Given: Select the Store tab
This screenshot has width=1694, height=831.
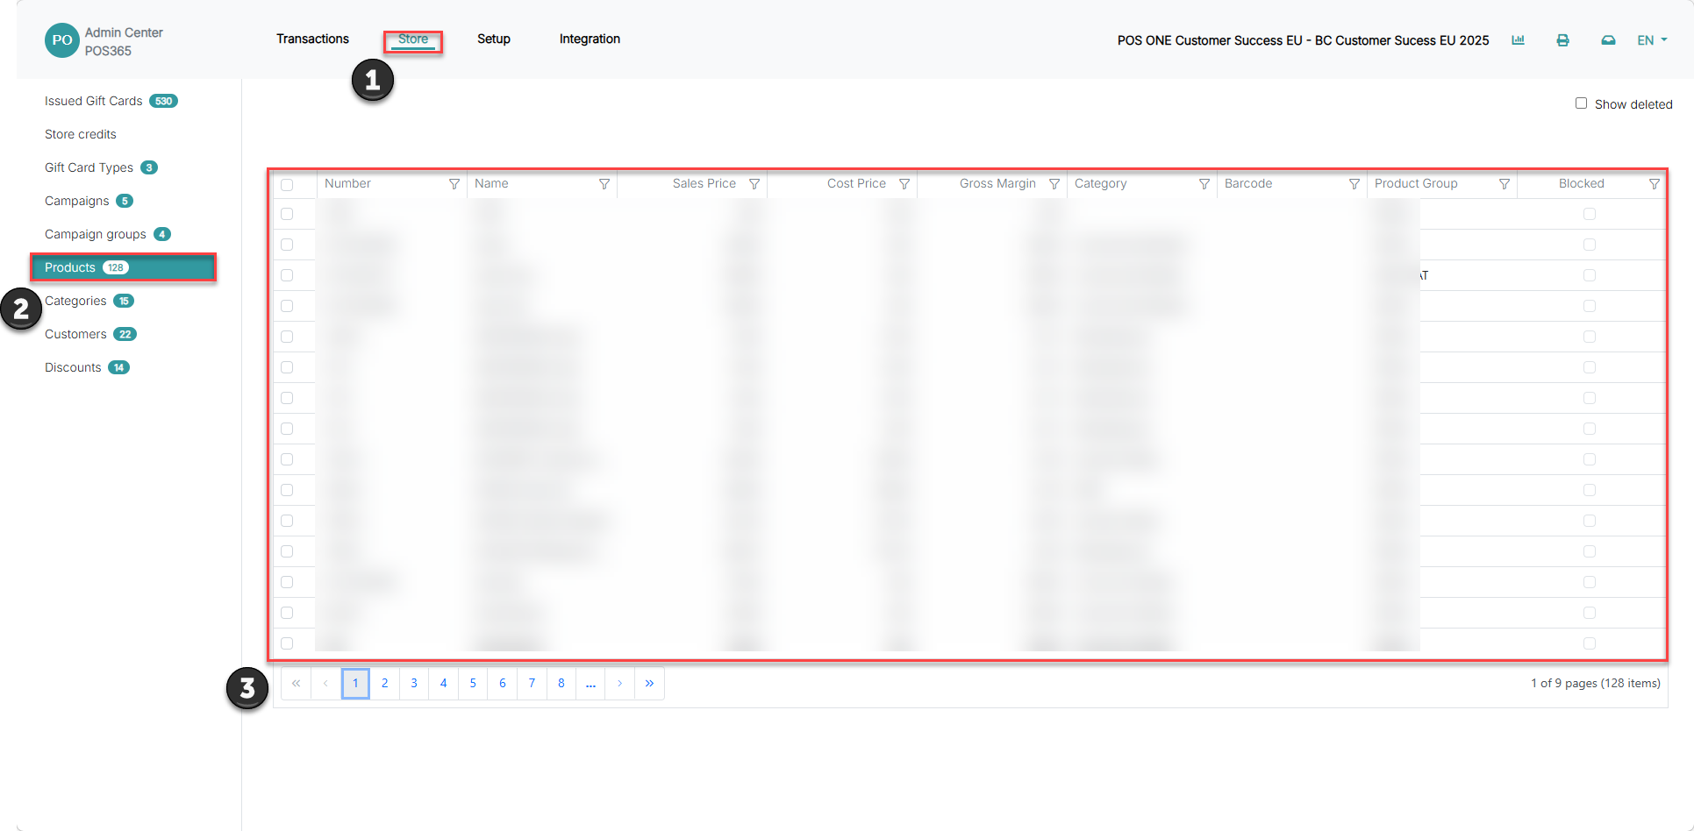Looking at the screenshot, I should 413,39.
